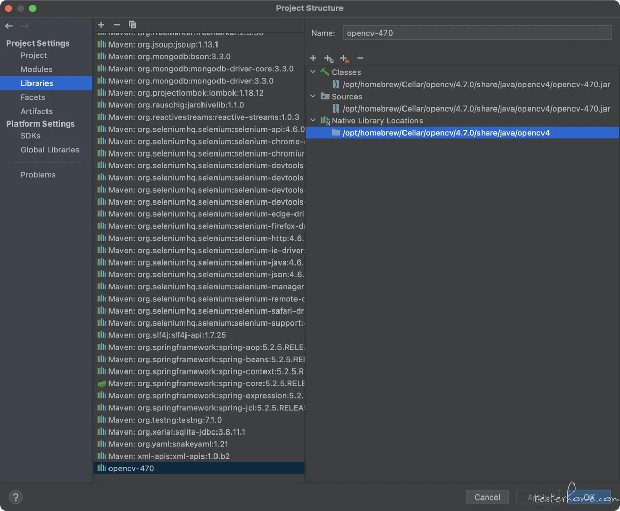The image size is (620, 511).
Task: Confirm with the OK button
Action: tap(589, 497)
